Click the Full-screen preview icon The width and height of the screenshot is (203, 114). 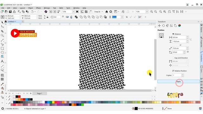[x=77, y=12]
